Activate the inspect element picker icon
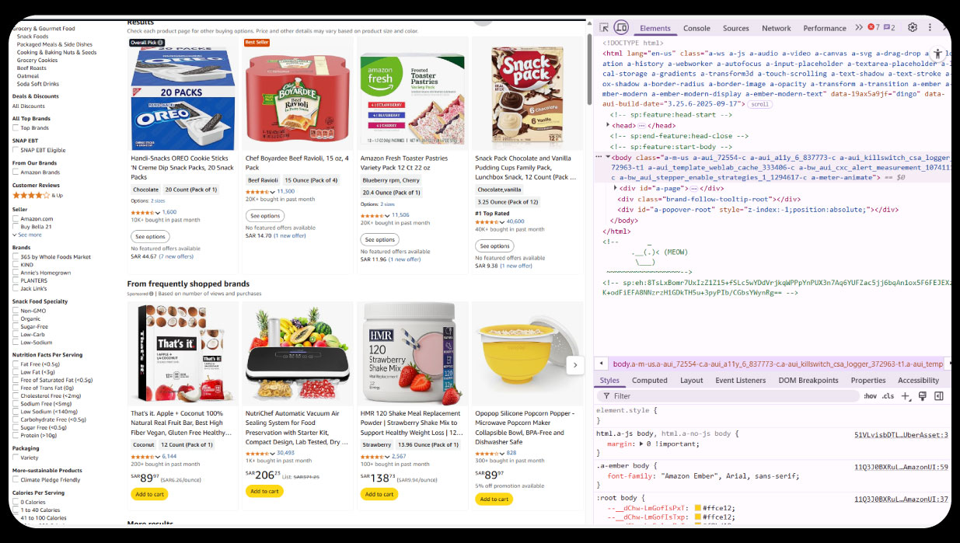 tap(604, 27)
